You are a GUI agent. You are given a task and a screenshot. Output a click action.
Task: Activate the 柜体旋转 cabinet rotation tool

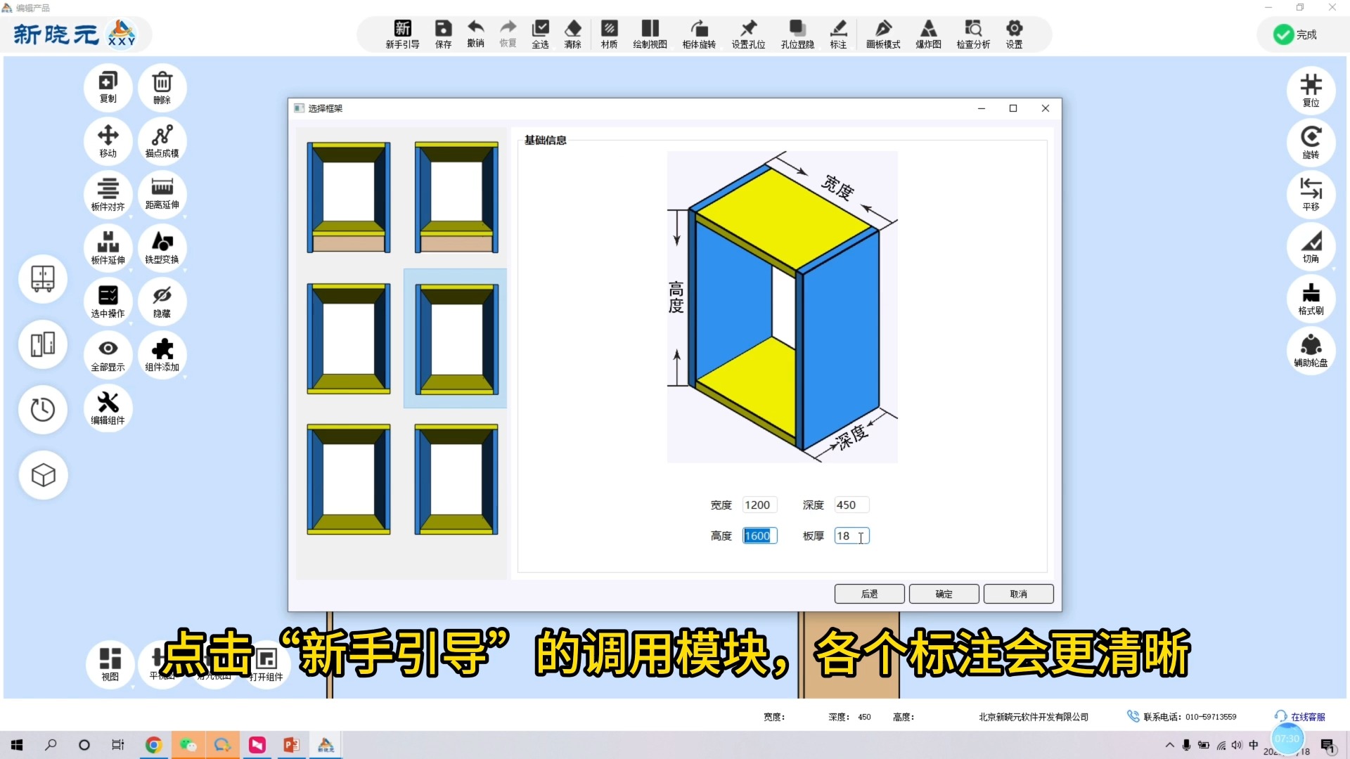click(x=698, y=33)
